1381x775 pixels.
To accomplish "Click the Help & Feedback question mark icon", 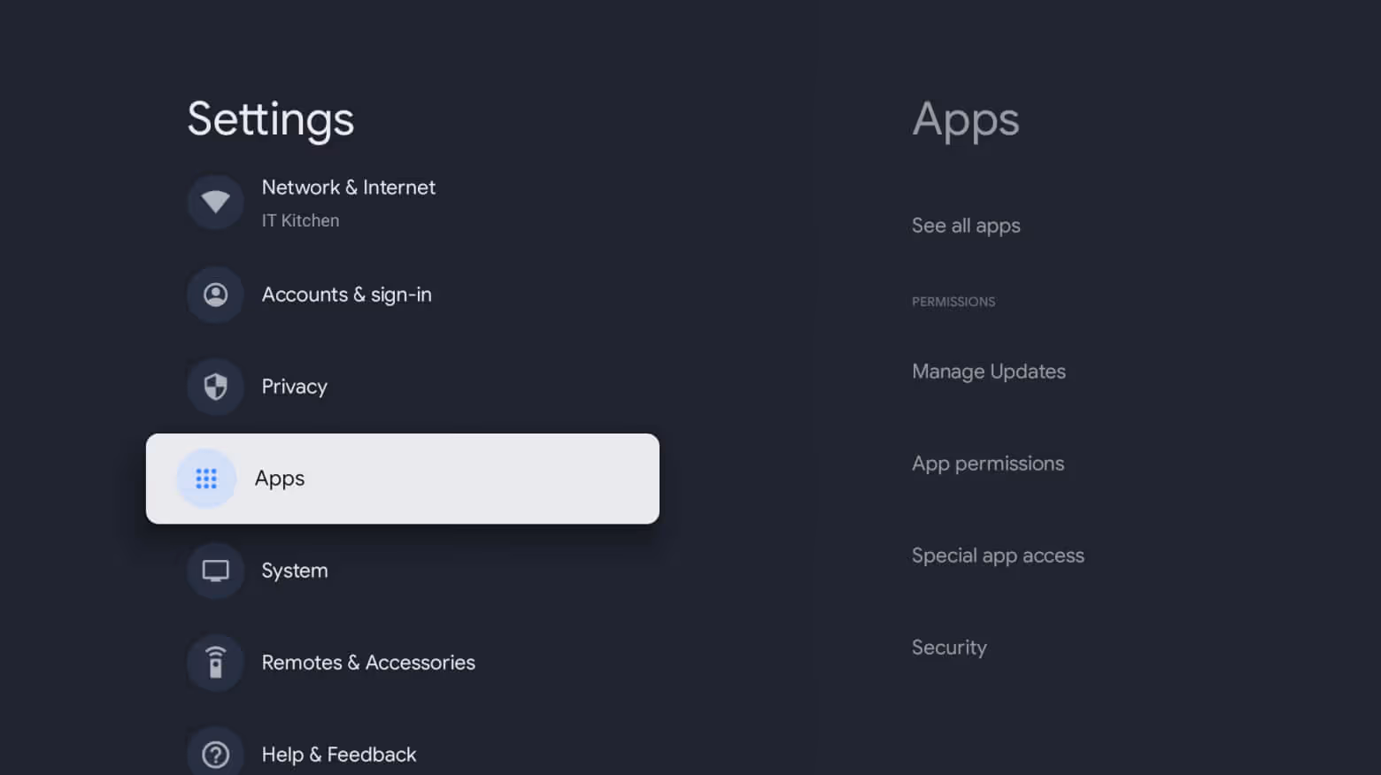I will [215, 754].
